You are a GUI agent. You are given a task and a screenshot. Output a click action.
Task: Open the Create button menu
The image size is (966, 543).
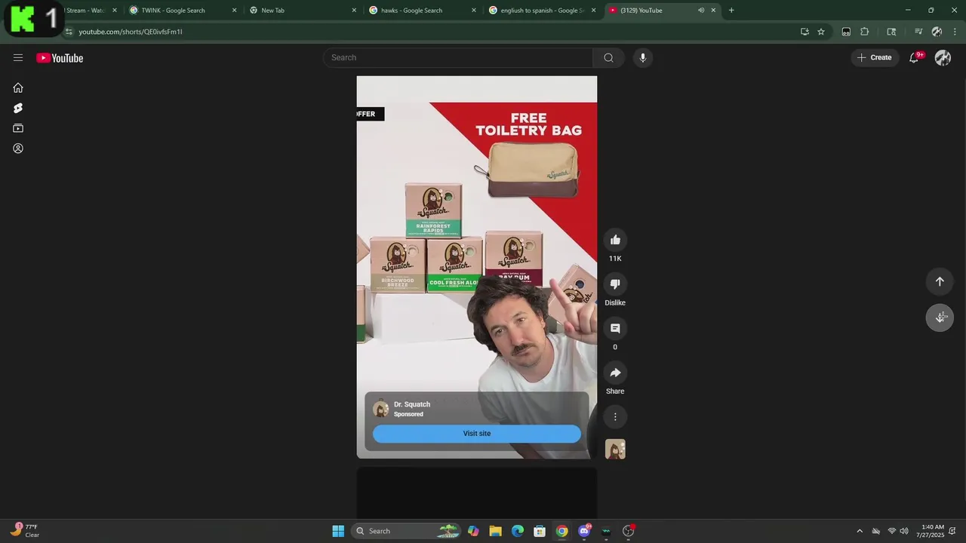875,57
